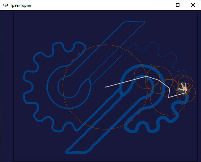201x162 pixels.
Task: Close the Траектория window
Action: point(193,5)
